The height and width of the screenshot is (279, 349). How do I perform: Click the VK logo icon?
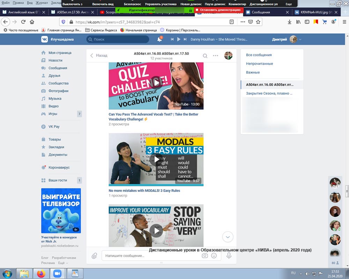[45, 39]
